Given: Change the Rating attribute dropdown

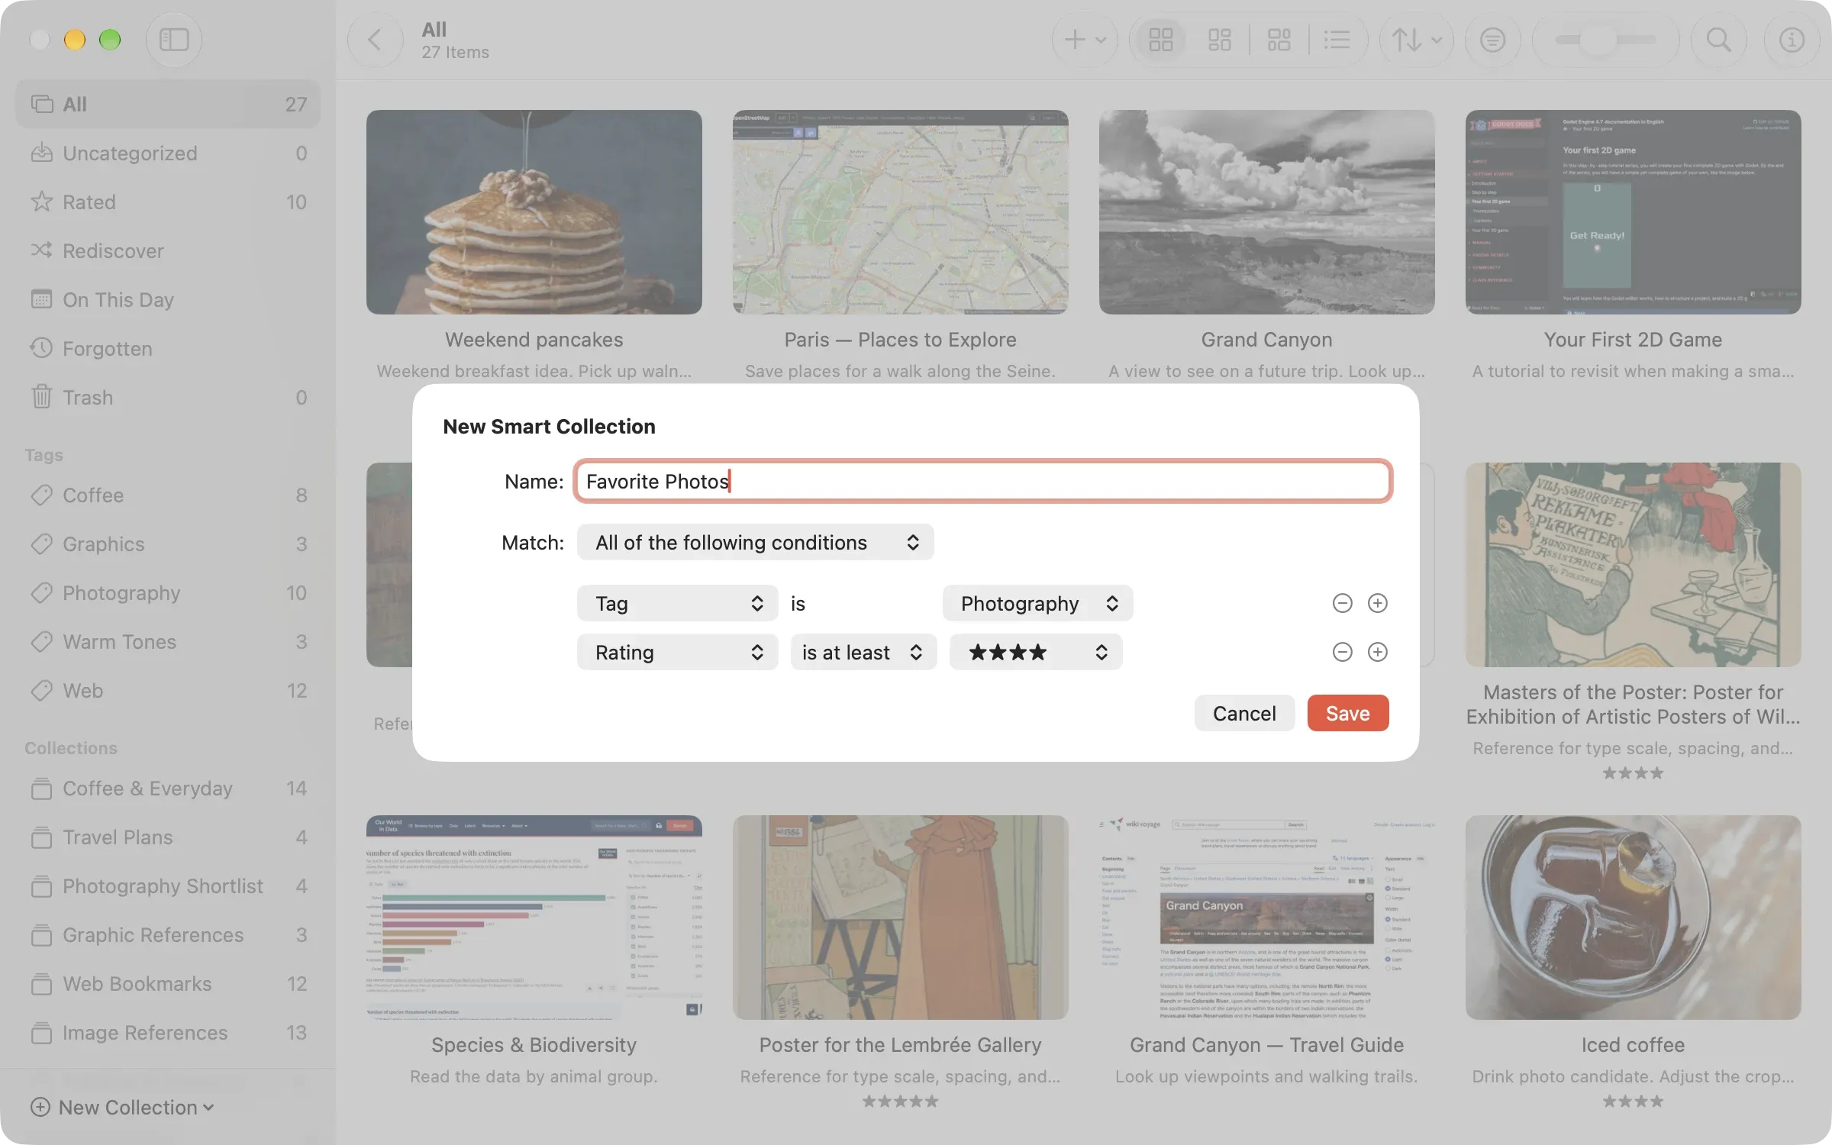Looking at the screenshot, I should point(677,652).
